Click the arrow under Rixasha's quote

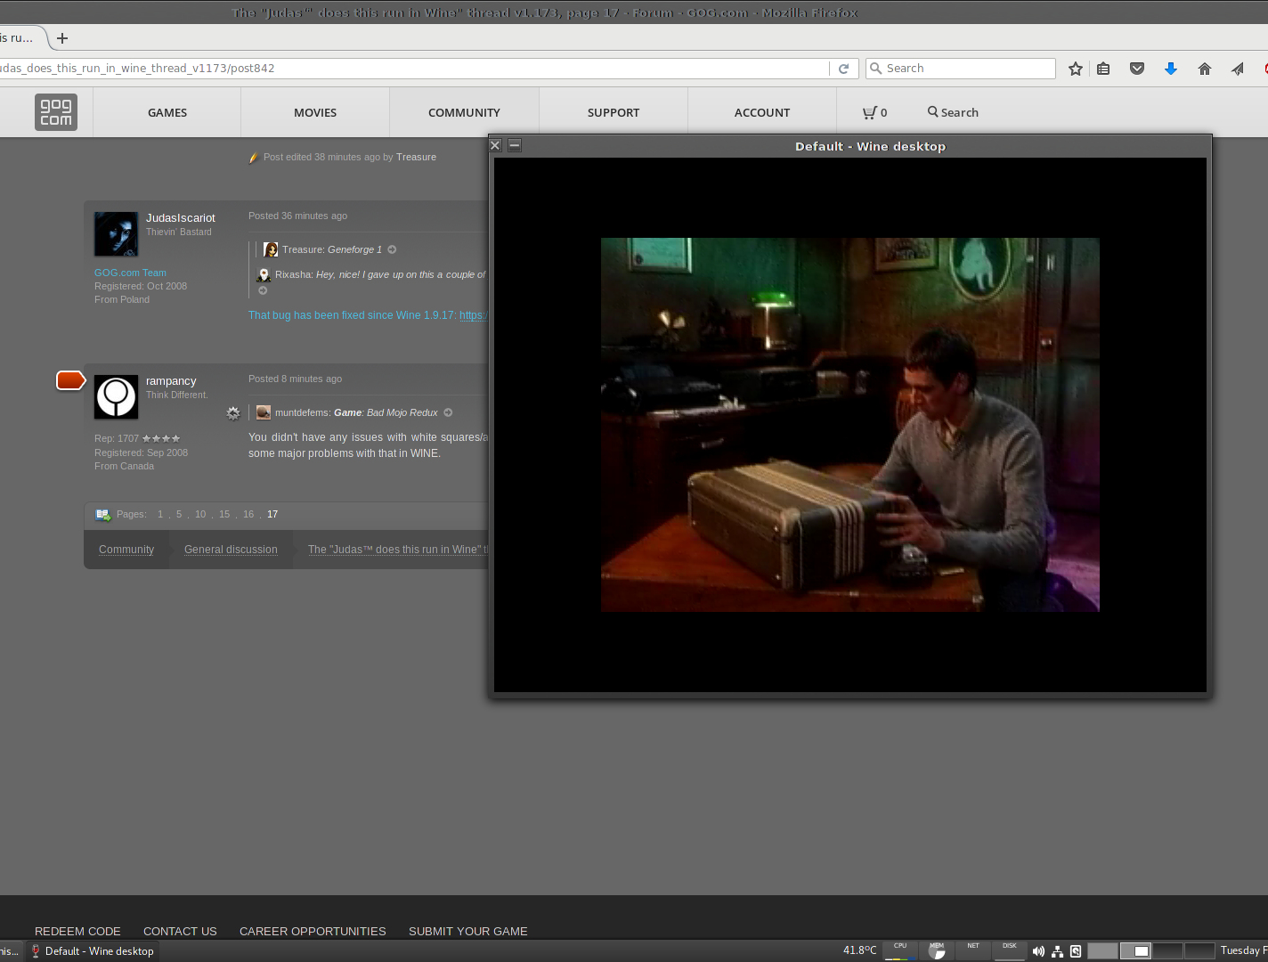pyautogui.click(x=263, y=290)
